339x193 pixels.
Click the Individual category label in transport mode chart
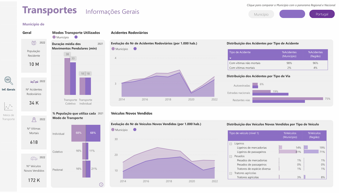pos(58,134)
